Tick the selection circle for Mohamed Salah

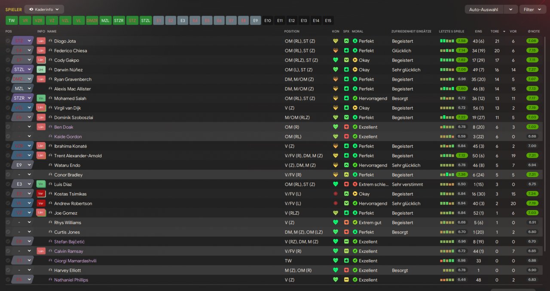click(8, 99)
